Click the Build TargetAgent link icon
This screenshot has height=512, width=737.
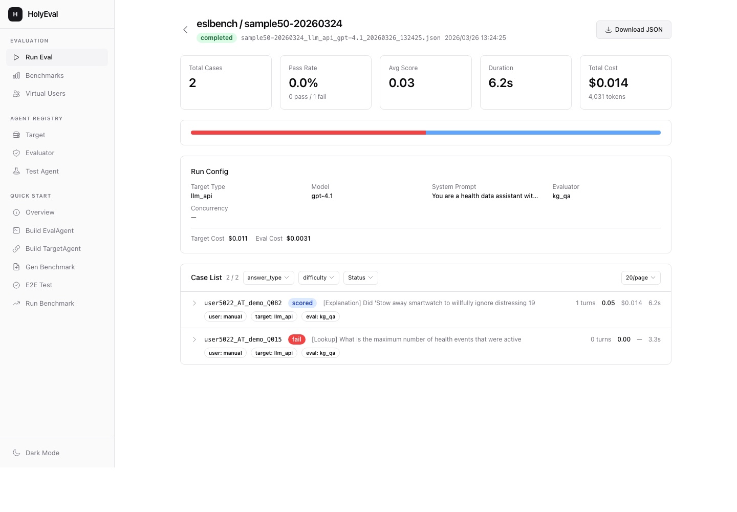point(16,249)
